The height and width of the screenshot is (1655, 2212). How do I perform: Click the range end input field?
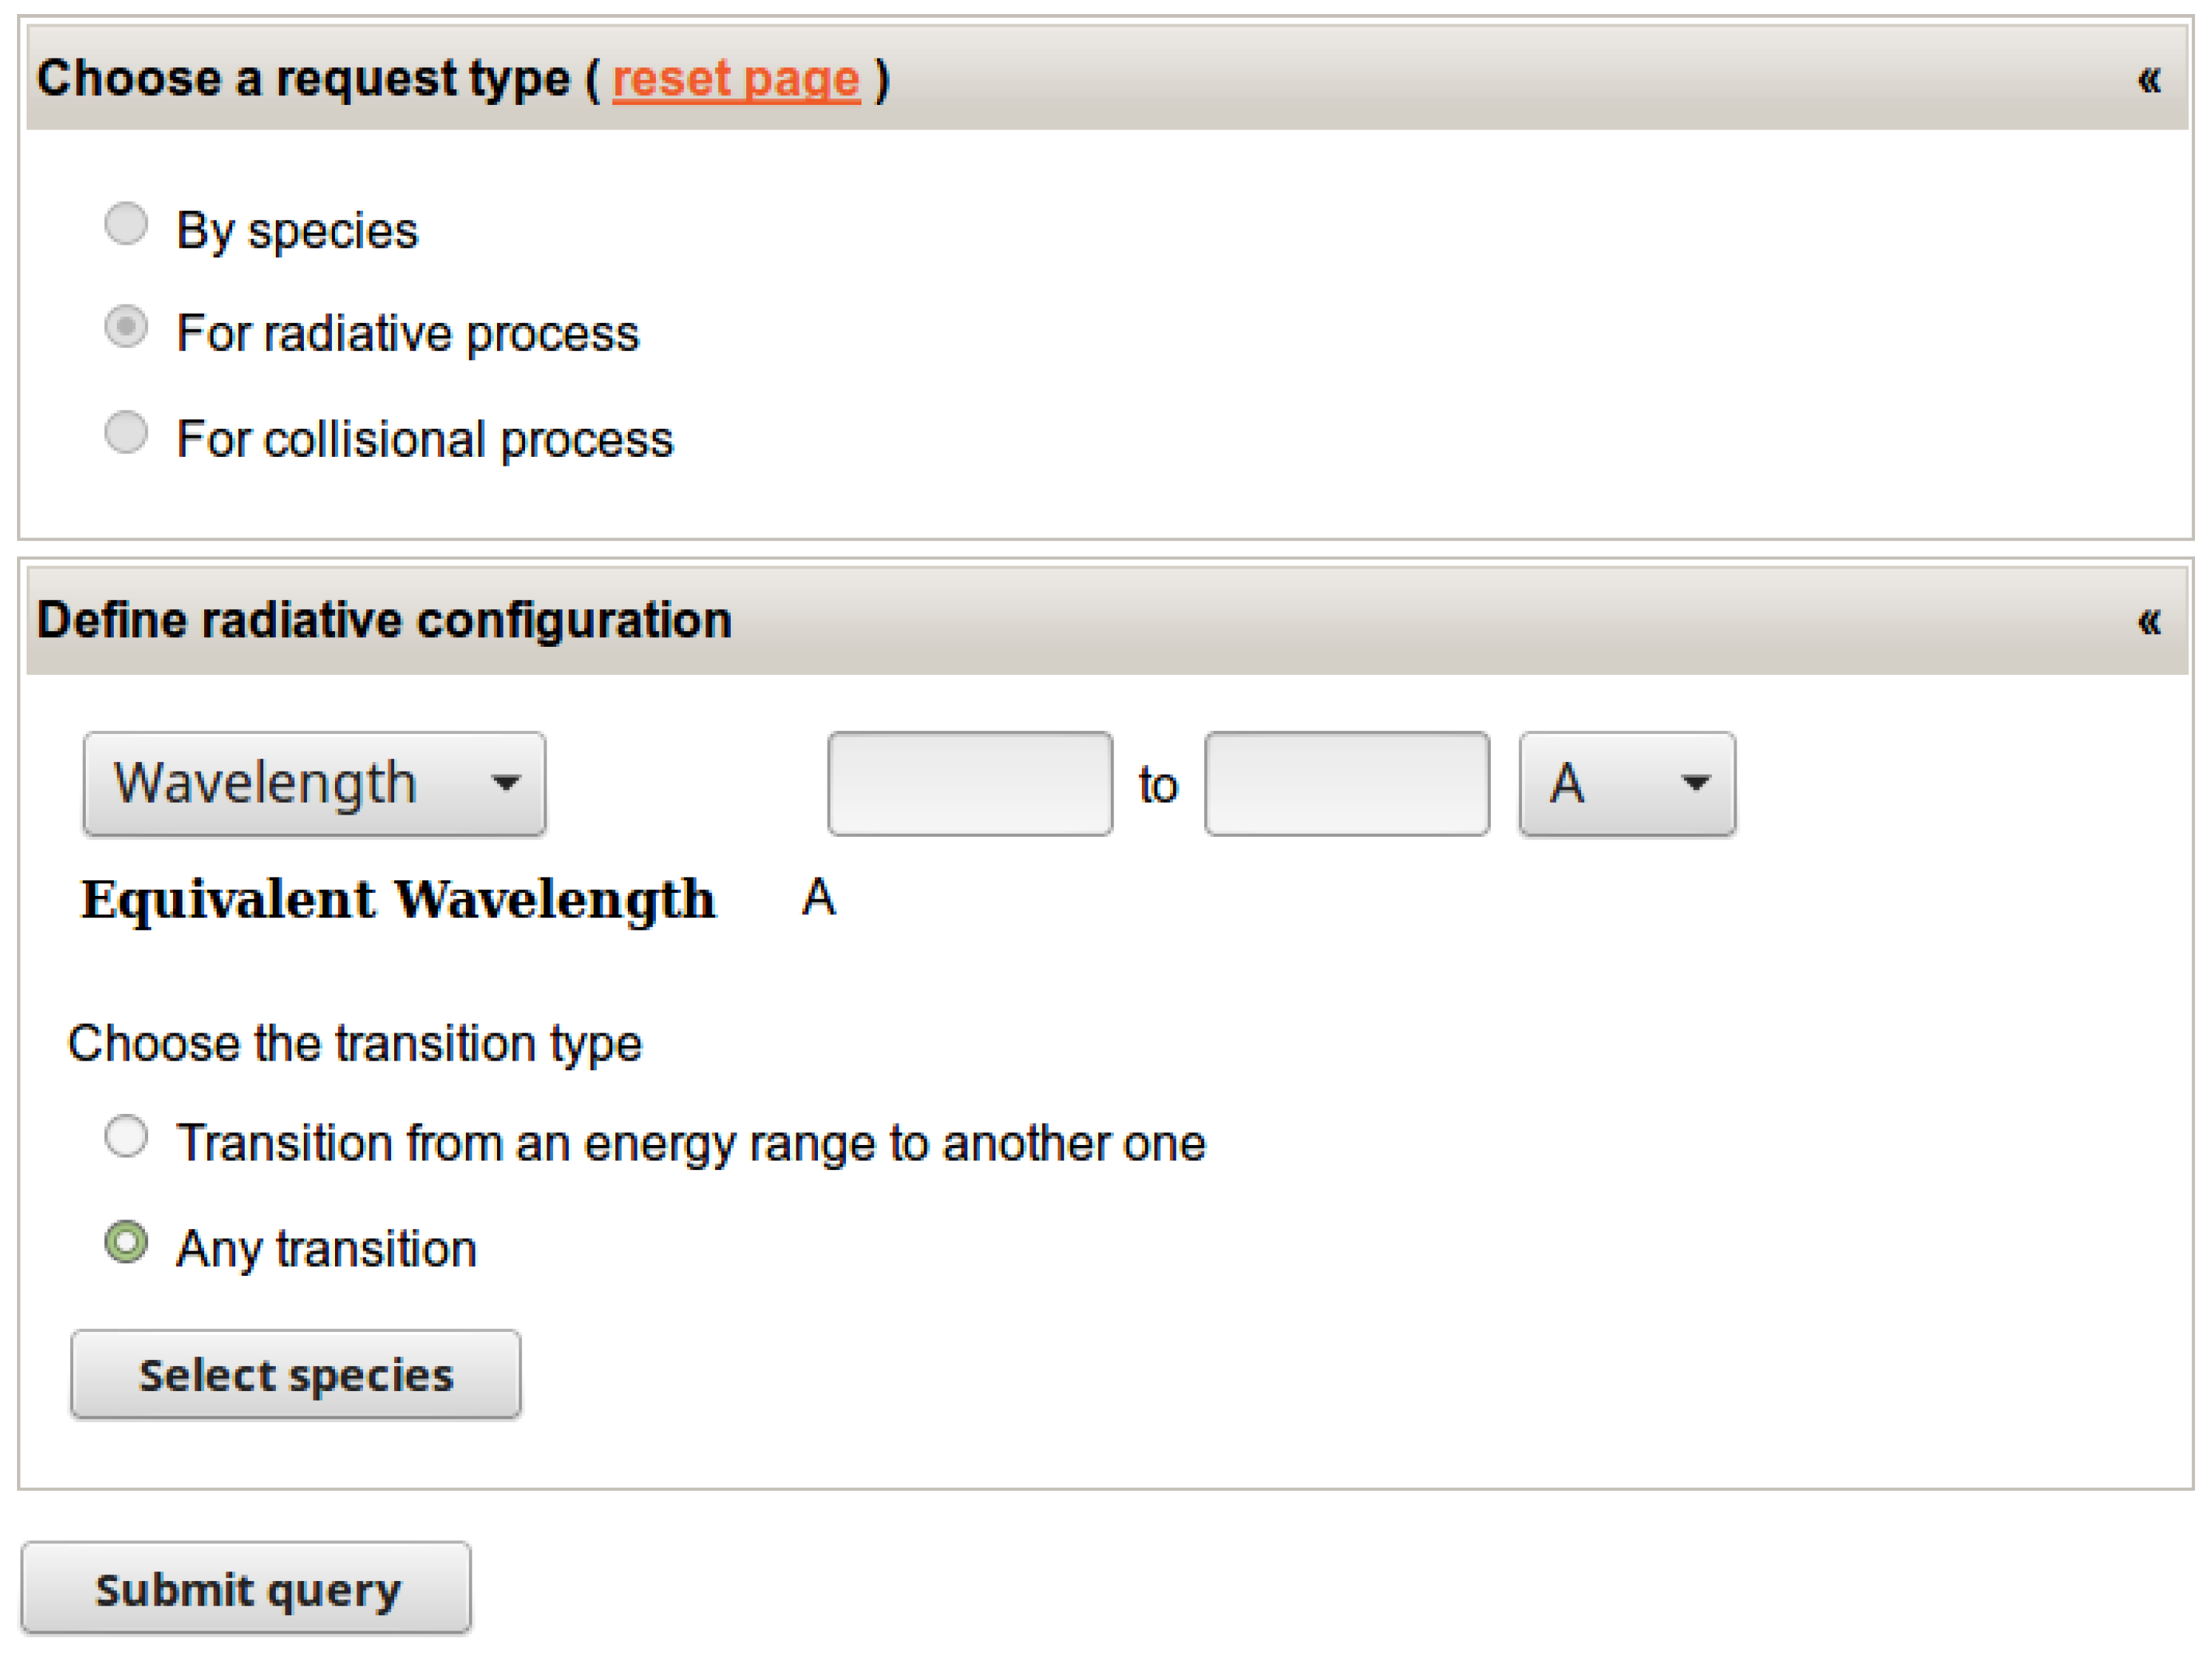(1346, 784)
